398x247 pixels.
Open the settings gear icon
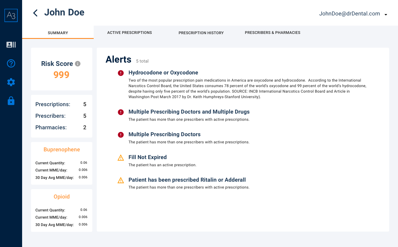11,82
